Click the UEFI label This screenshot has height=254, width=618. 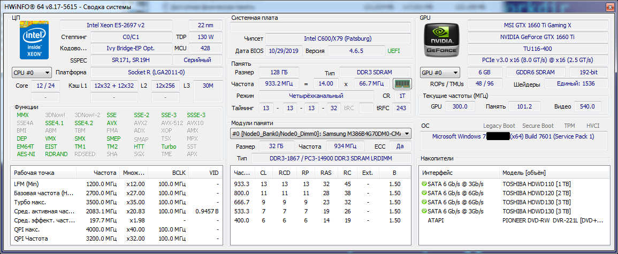point(393,51)
